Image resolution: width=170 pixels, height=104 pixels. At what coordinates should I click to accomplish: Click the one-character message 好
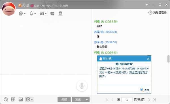point(98,36)
